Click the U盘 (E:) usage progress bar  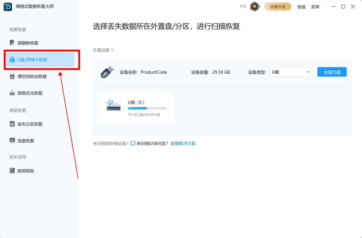[148, 108]
